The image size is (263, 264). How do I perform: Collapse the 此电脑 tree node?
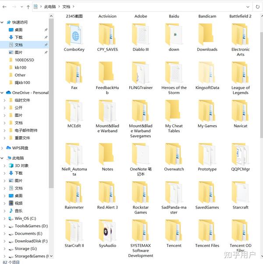[x=2, y=158]
